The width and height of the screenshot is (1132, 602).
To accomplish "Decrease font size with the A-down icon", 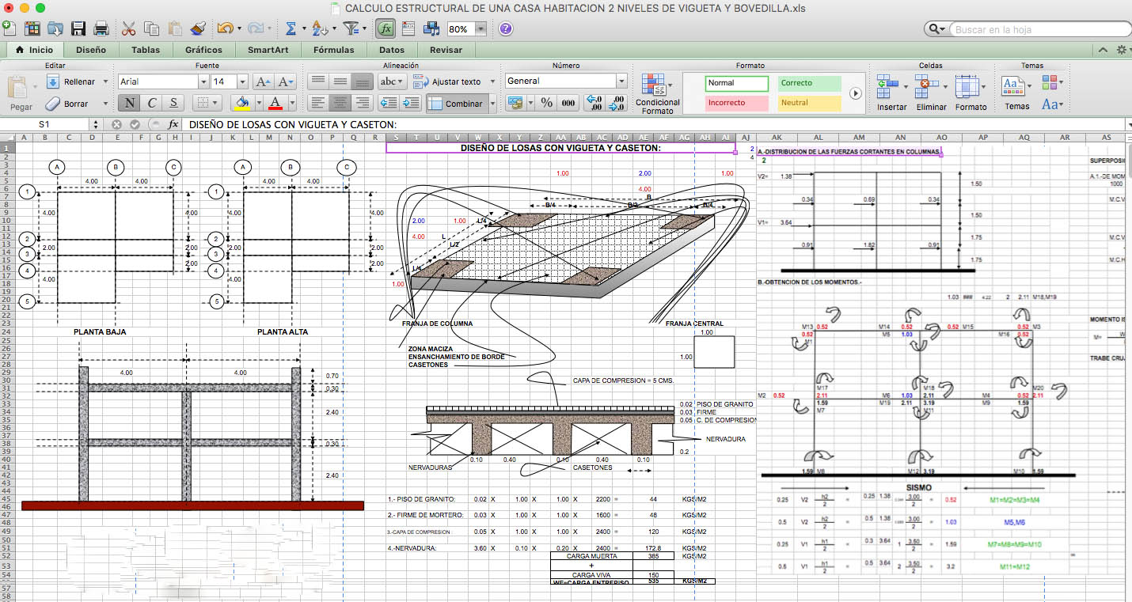I will tap(286, 81).
